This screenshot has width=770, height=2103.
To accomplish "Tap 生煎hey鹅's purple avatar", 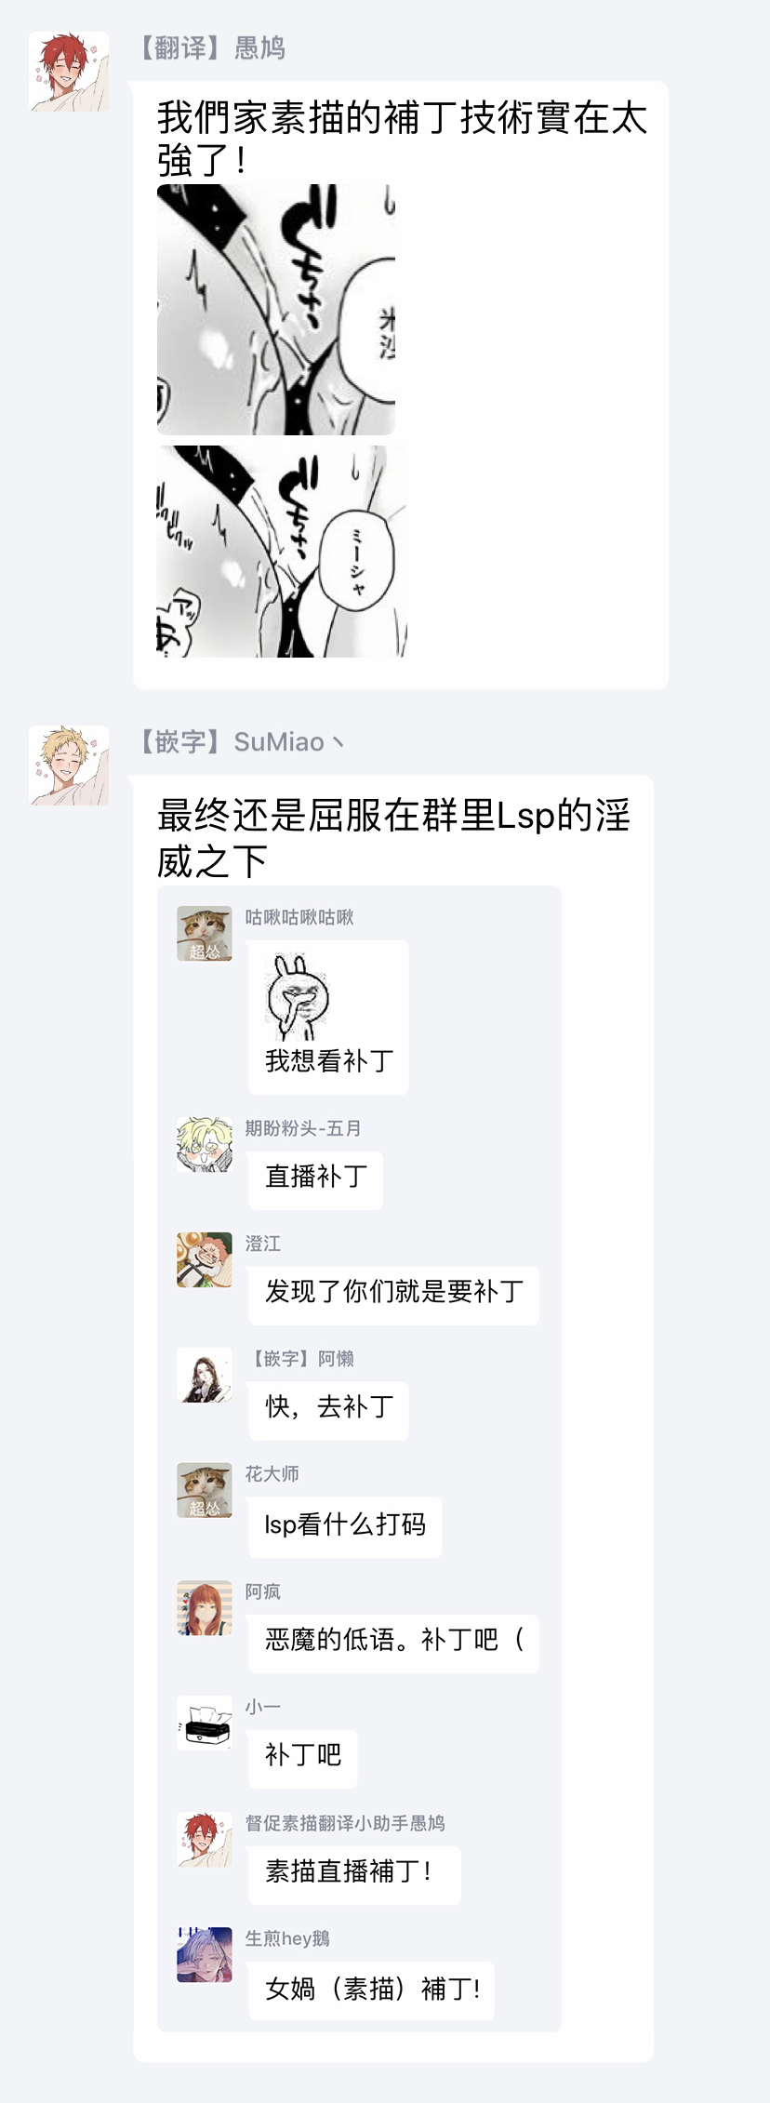I will coord(205,1954).
